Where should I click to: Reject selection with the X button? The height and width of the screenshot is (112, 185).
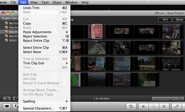(164, 106)
